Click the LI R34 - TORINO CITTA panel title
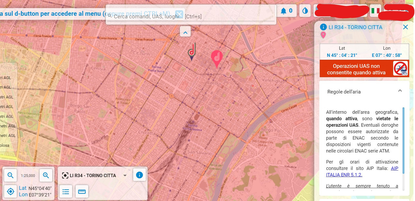This screenshot has width=415, height=201. (x=355, y=27)
